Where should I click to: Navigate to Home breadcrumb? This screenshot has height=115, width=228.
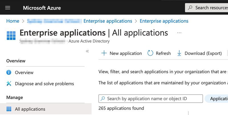(x=13, y=21)
